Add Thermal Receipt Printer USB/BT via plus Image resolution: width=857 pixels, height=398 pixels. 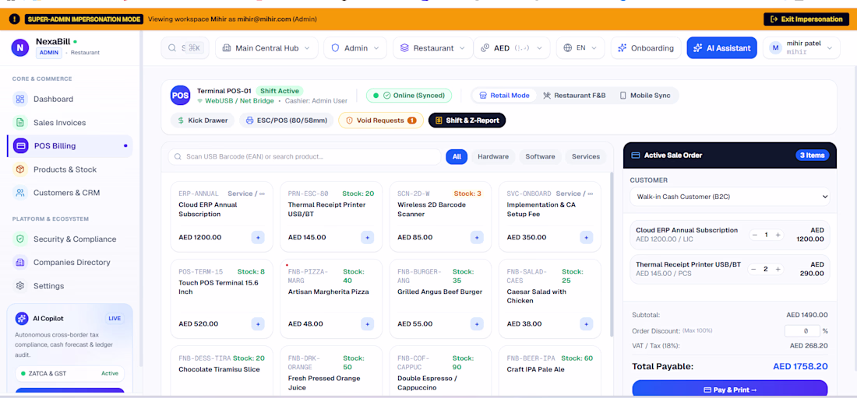[367, 238]
